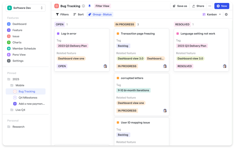Viewport: 235px width, 149px height.
Task: Expand the Live Q4 folder
Action: (x=20, y=110)
